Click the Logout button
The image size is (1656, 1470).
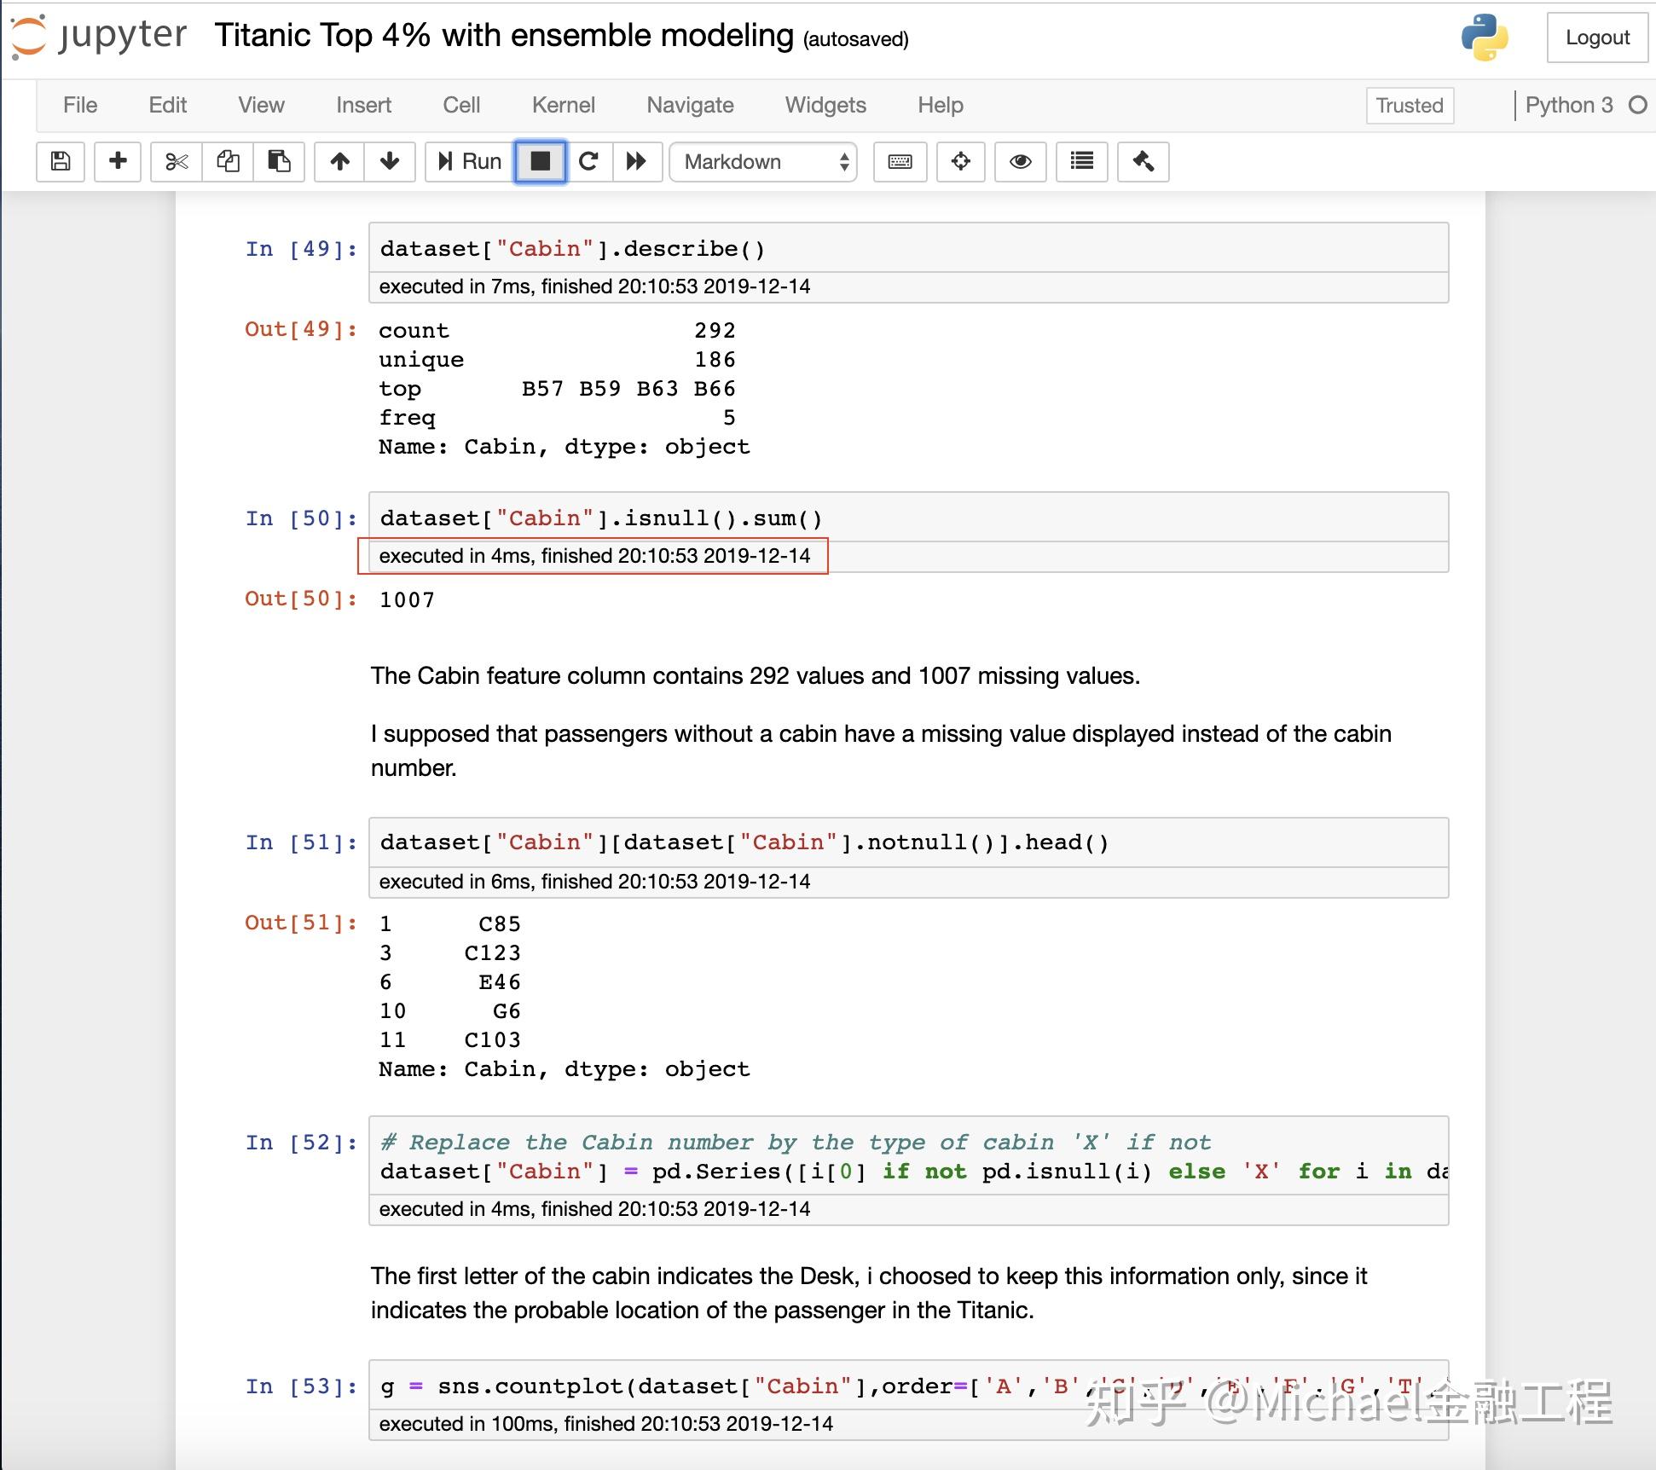1597,37
